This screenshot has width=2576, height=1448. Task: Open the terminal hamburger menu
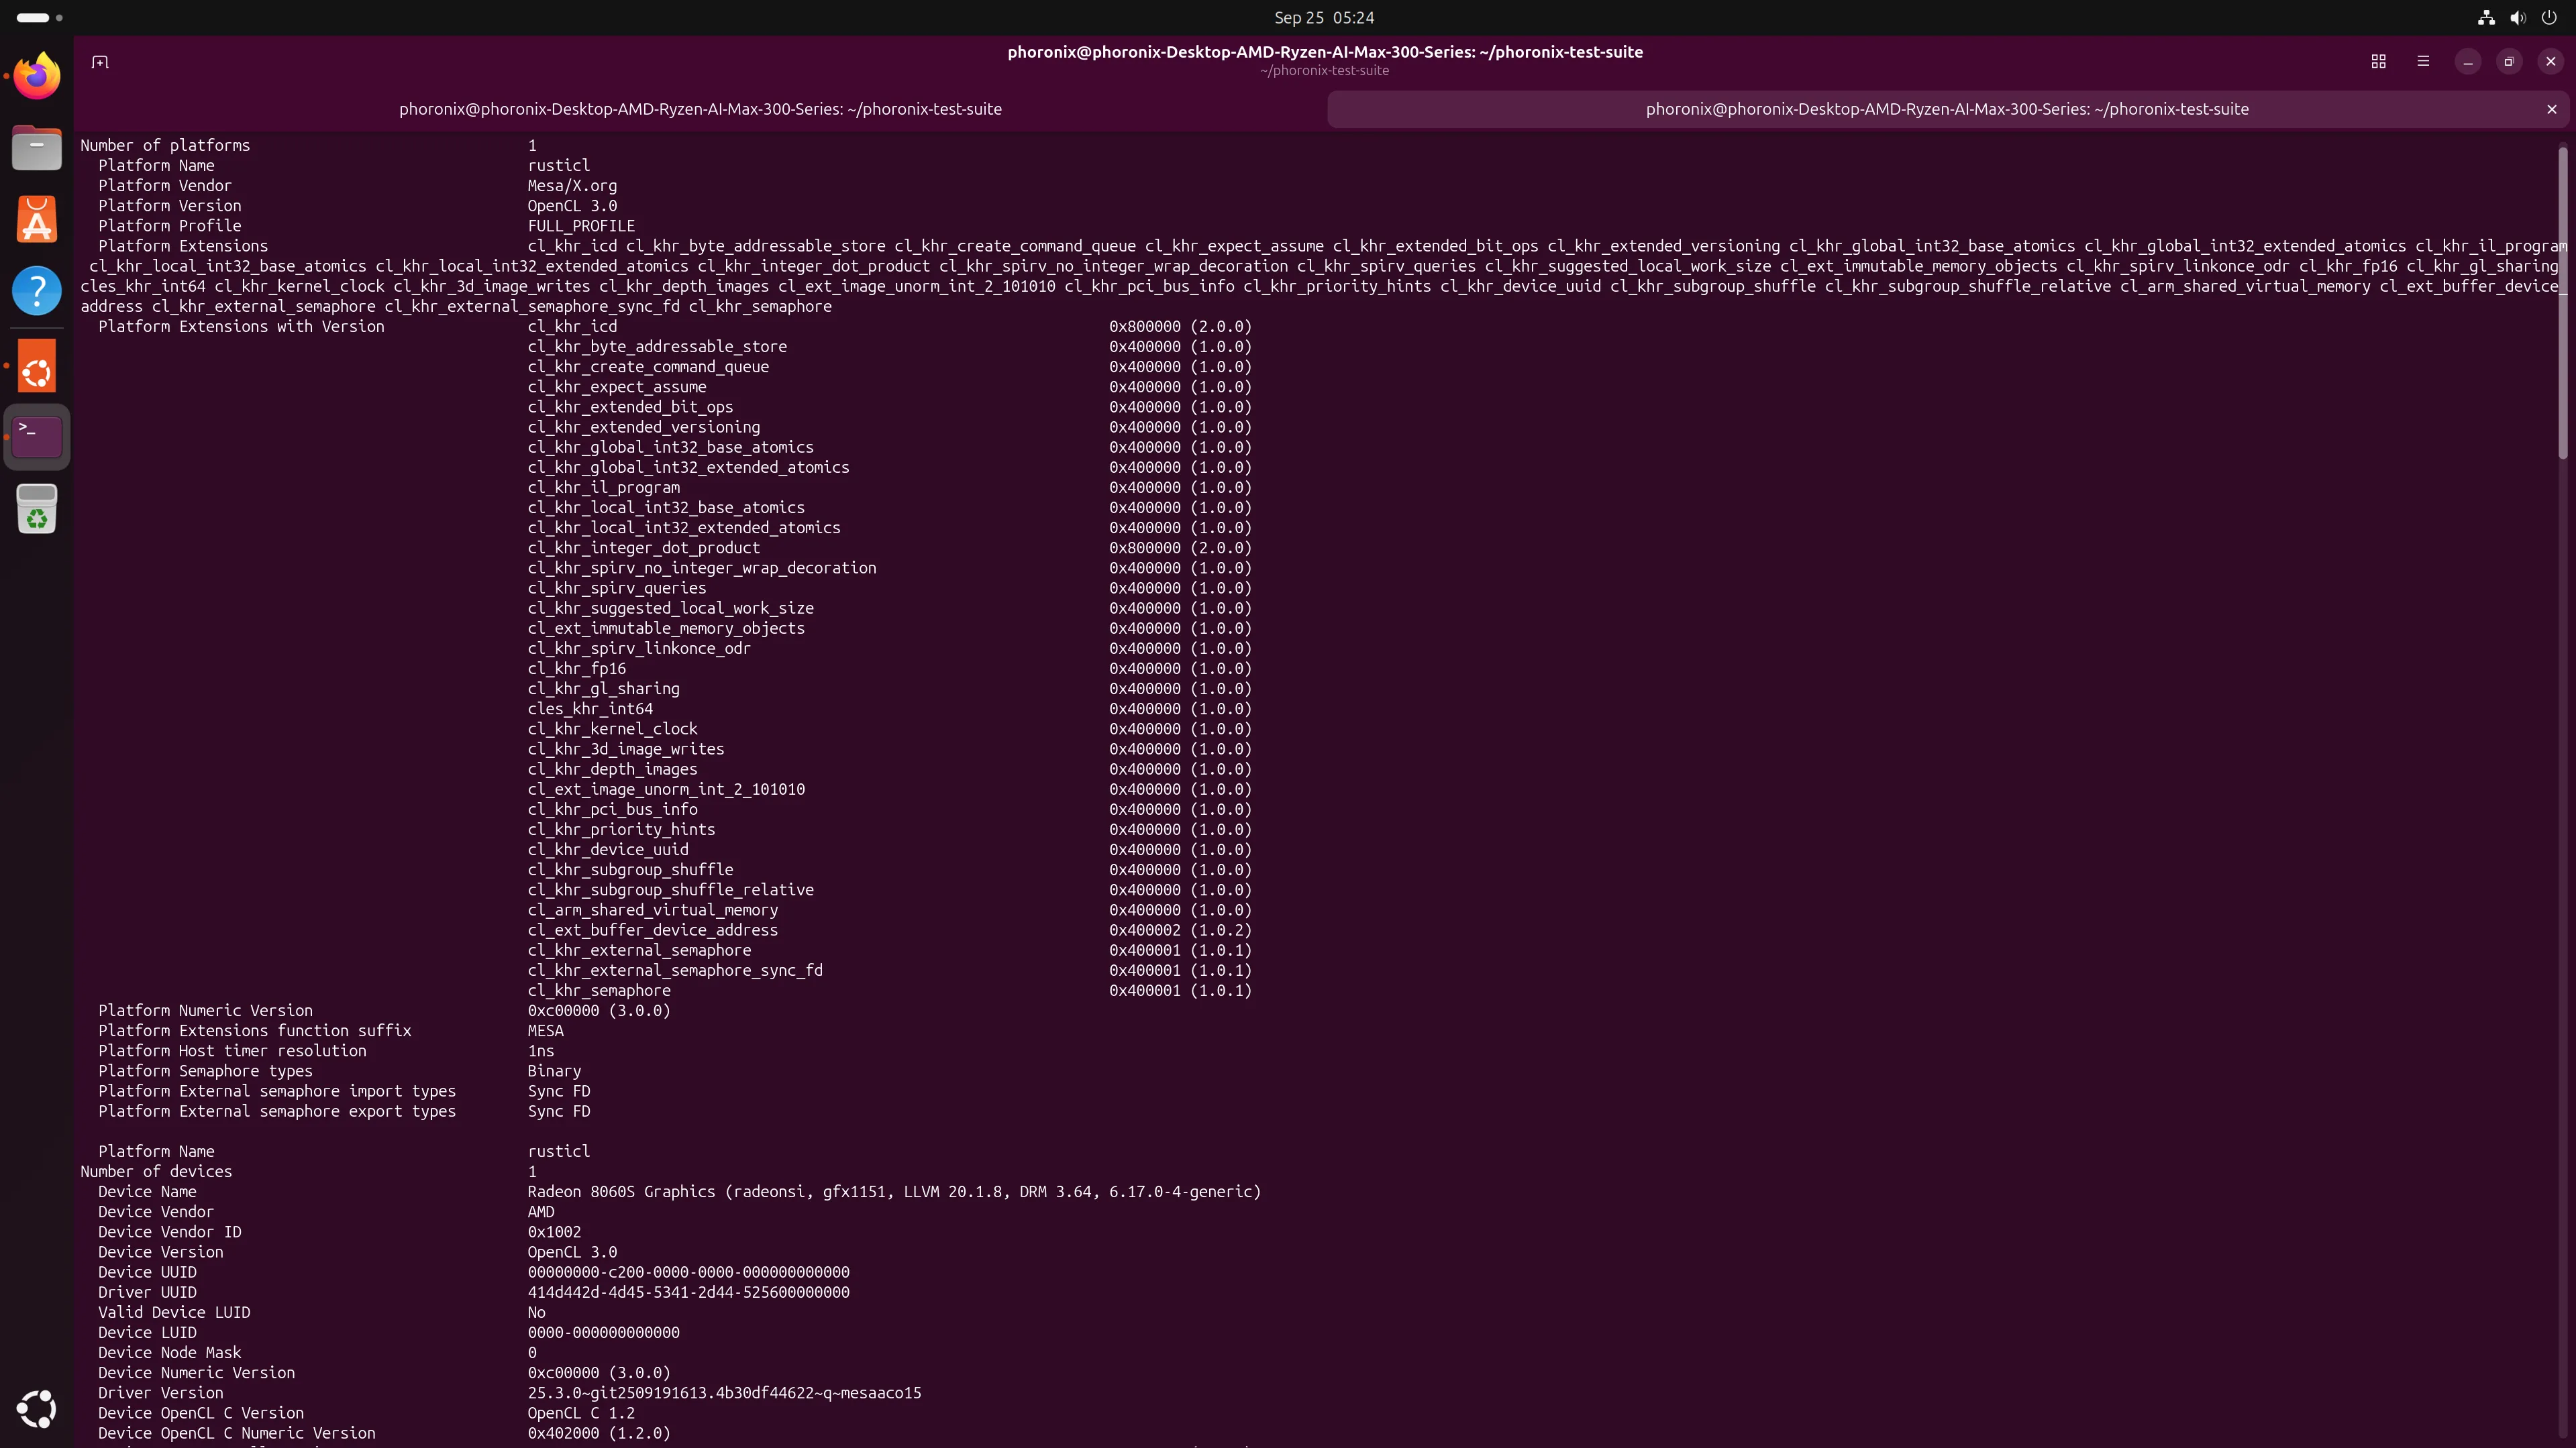[x=2422, y=62]
